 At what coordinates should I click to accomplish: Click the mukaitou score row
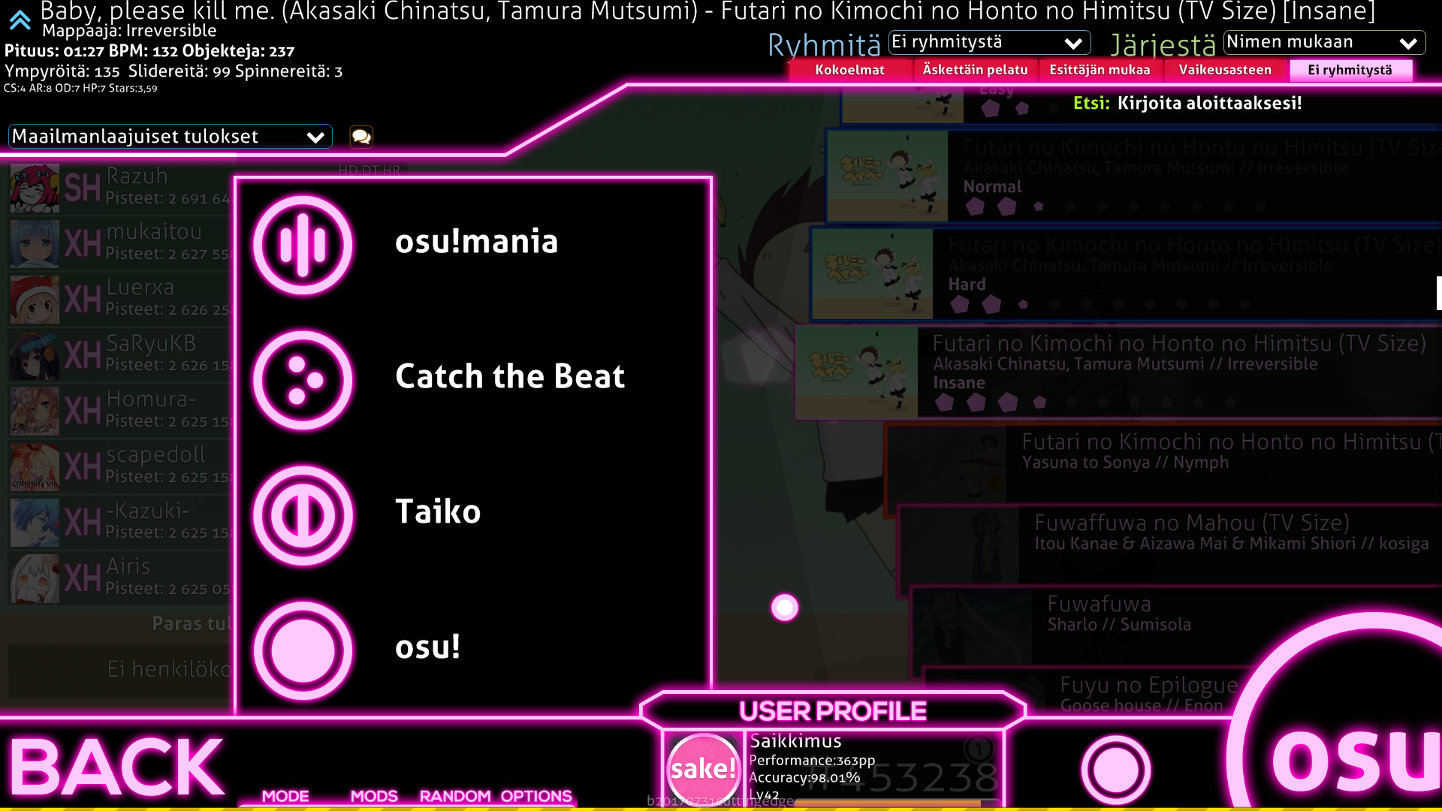tap(120, 243)
